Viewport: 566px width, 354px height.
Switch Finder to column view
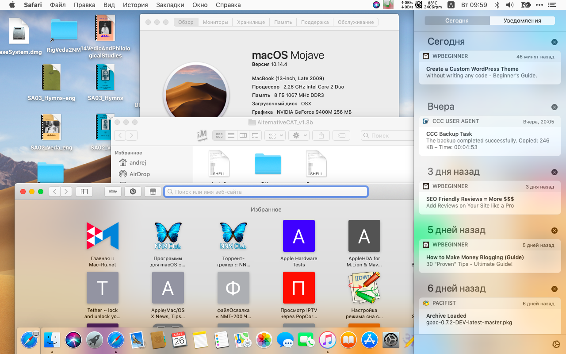243,135
